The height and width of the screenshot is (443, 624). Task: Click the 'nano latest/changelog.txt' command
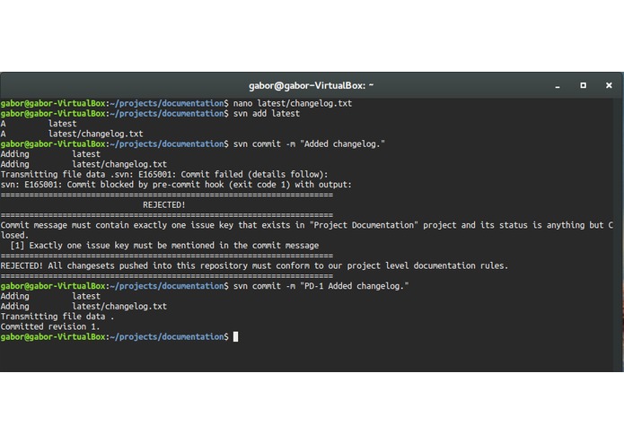293,103
